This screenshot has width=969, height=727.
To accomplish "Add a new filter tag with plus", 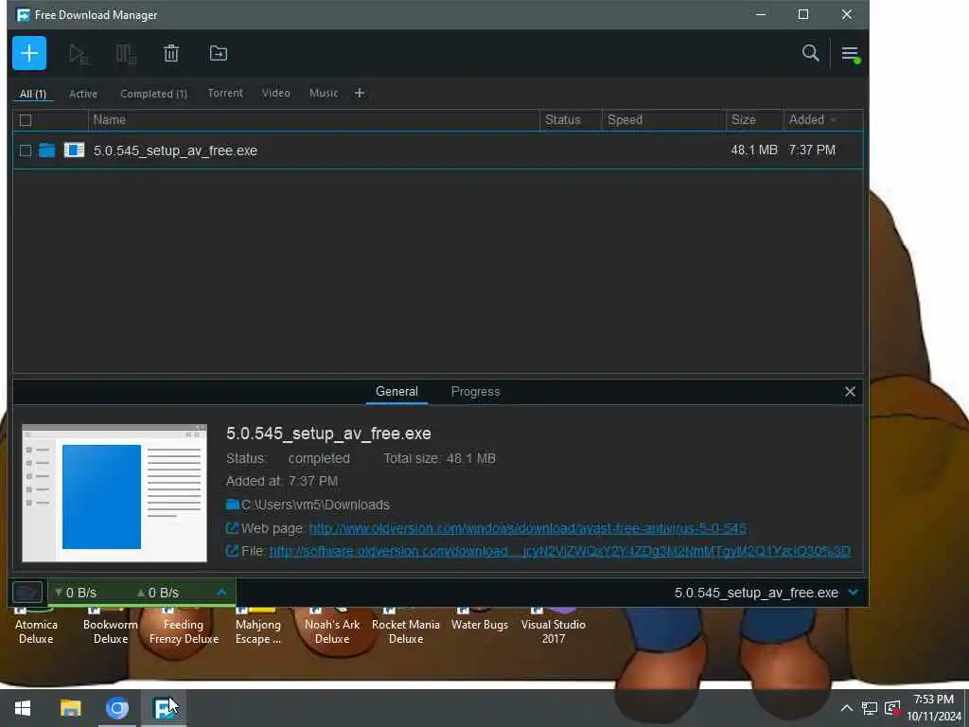I will (359, 93).
